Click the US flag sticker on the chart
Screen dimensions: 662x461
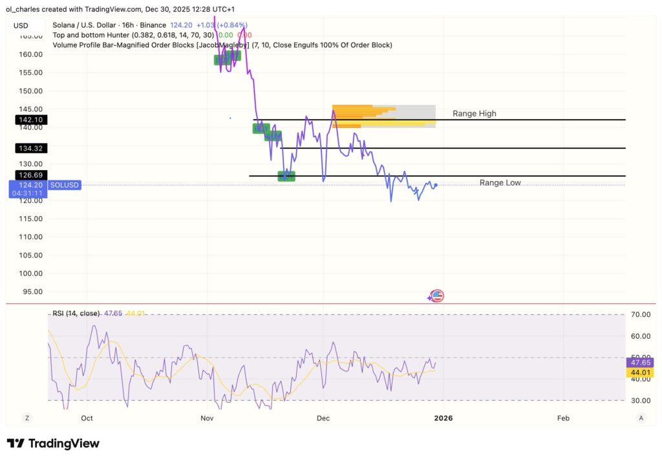[437, 295]
